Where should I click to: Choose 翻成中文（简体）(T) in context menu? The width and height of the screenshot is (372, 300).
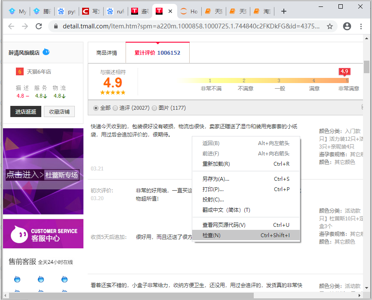pos(246,210)
